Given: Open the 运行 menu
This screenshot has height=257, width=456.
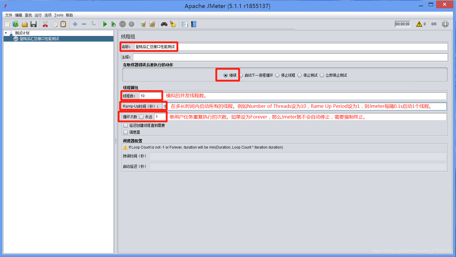Looking at the screenshot, I should pos(38,15).
